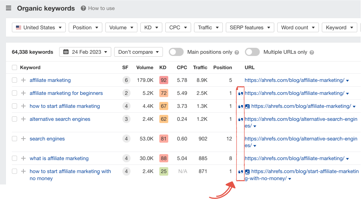Sort by the Position column header

pyautogui.click(x=222, y=67)
